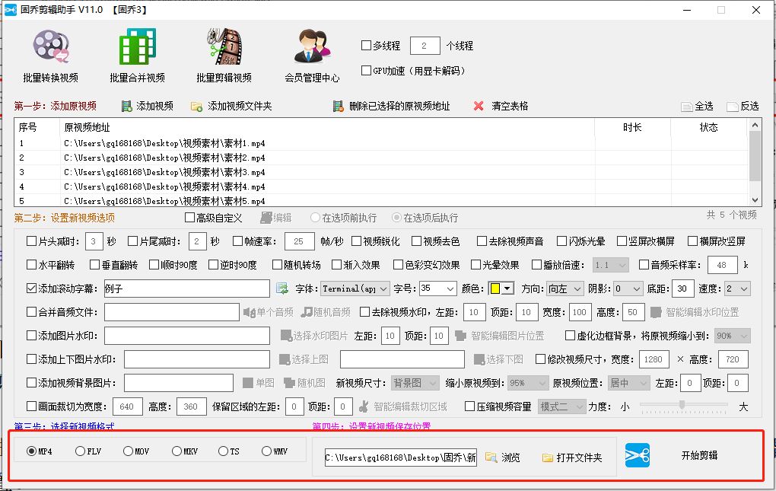The image size is (776, 491).
Task: Click the icon beside the scrolling subtitle field
Action: (x=282, y=289)
